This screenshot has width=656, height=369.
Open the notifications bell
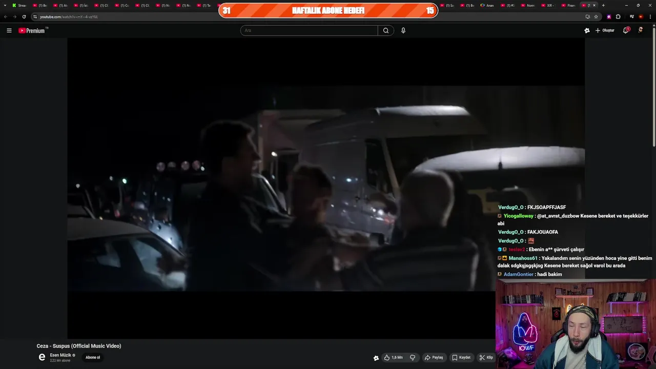(626, 31)
